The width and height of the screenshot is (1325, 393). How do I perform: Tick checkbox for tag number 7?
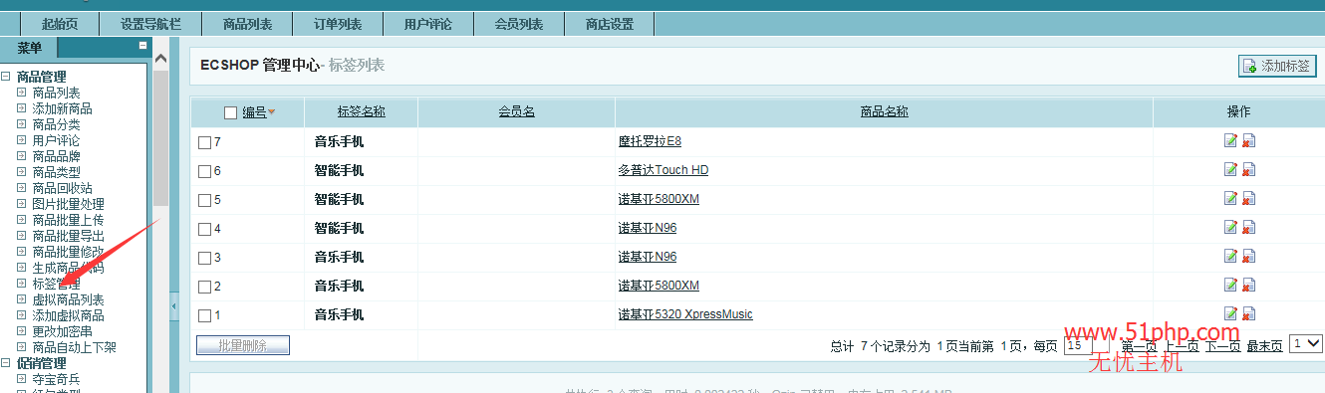click(204, 142)
